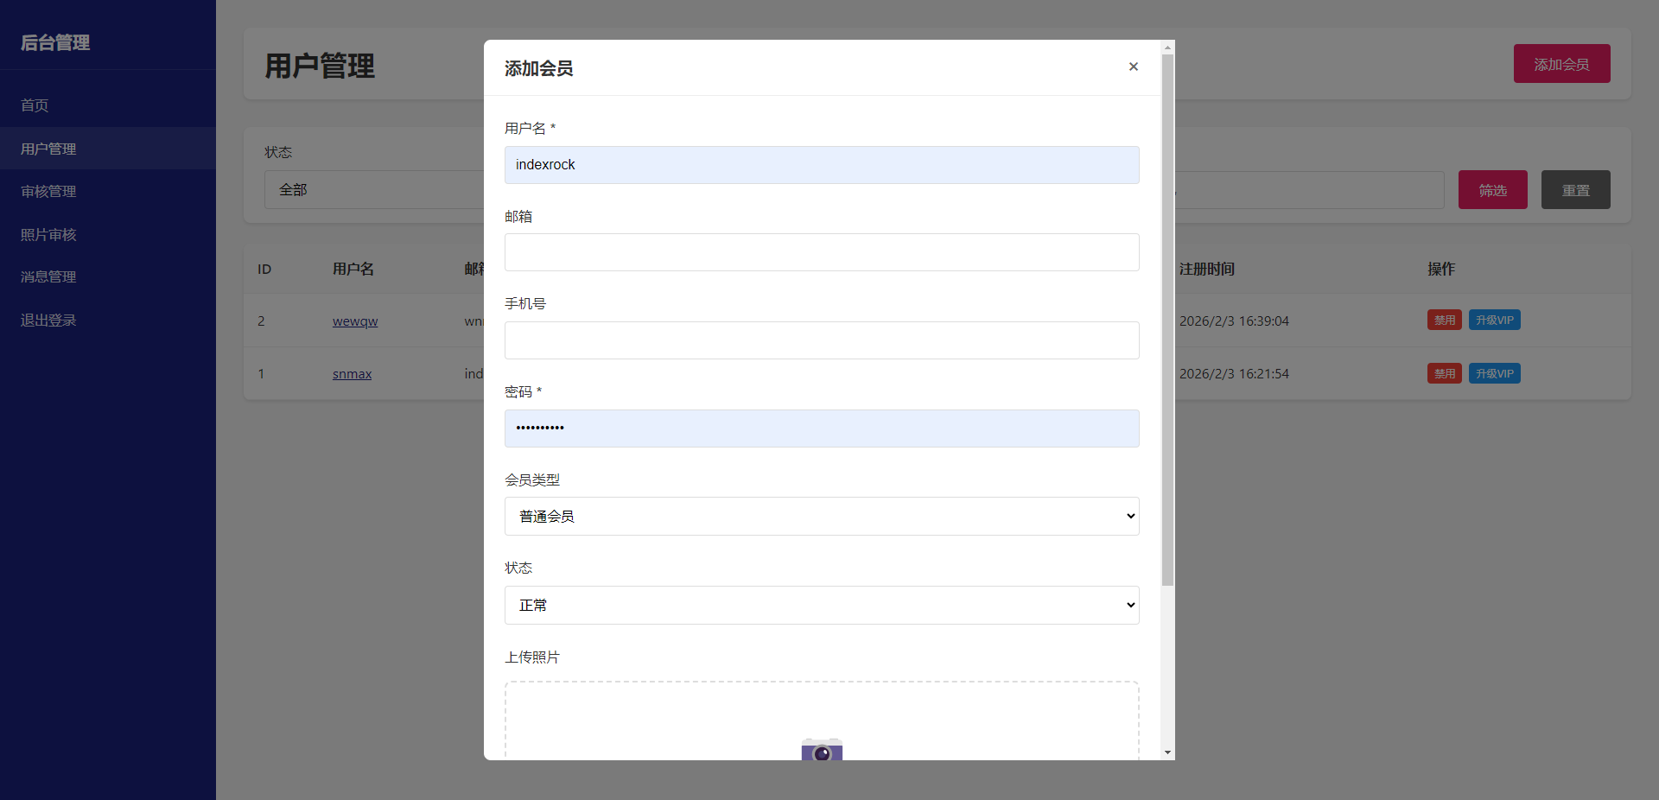Open 审核管理 from the sidebar

point(48,191)
